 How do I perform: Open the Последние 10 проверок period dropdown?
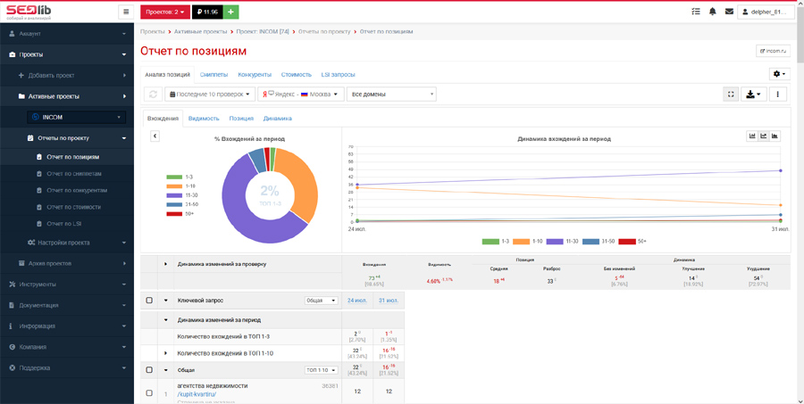(x=210, y=95)
